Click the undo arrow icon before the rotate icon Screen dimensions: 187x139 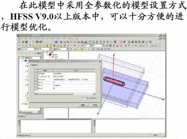[x=90, y=42]
